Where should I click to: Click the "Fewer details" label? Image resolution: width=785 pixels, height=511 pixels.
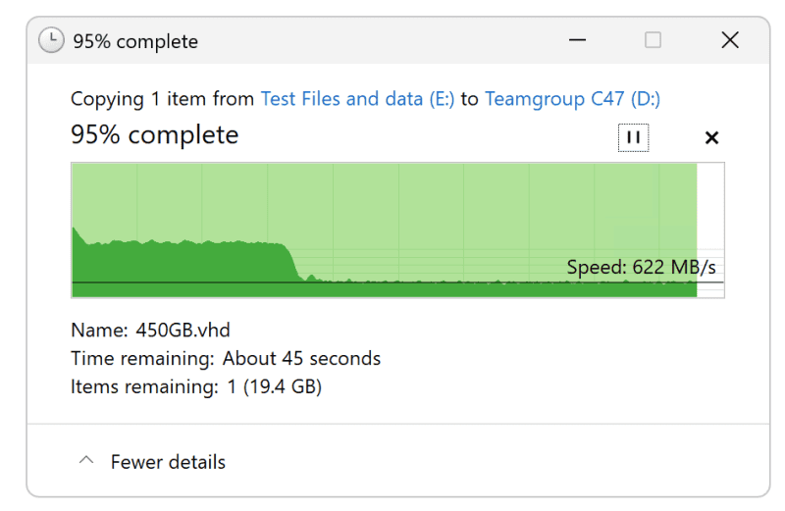(x=168, y=462)
